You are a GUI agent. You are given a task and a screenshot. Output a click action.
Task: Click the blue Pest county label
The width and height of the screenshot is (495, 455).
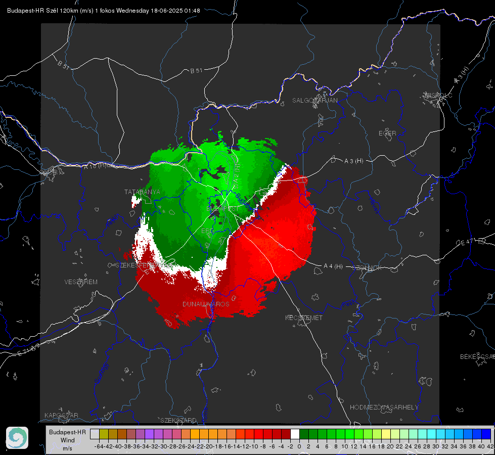(x=348, y=304)
